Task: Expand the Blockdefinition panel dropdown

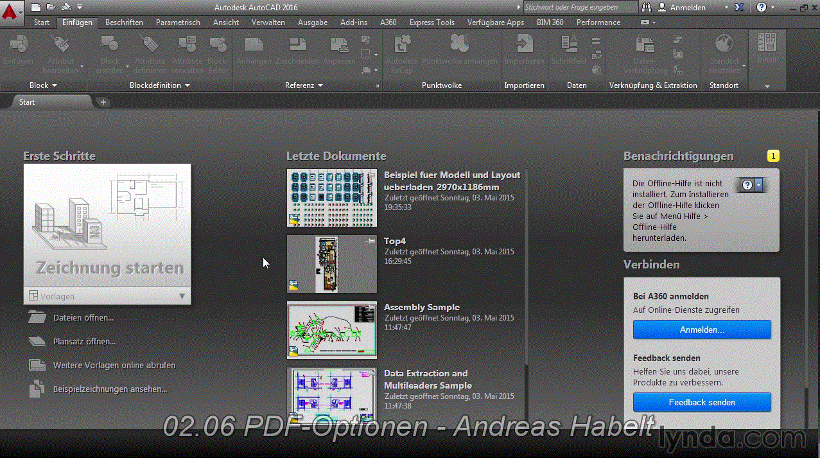Action: coord(188,85)
